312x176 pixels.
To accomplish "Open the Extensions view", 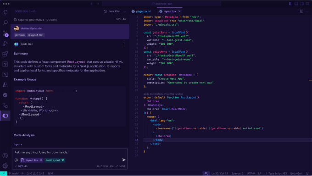I will (x=5, y=54).
